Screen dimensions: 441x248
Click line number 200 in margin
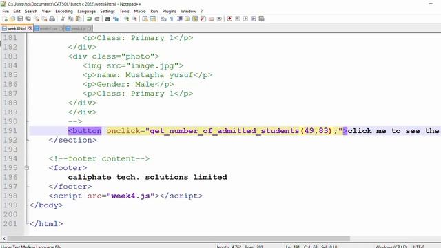[x=10, y=214]
